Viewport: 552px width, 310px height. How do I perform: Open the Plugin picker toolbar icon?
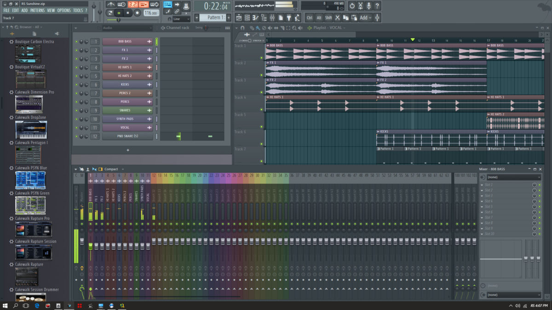289,17
